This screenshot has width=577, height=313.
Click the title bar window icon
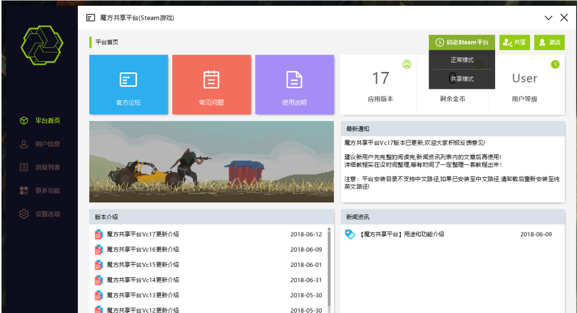tap(90, 18)
